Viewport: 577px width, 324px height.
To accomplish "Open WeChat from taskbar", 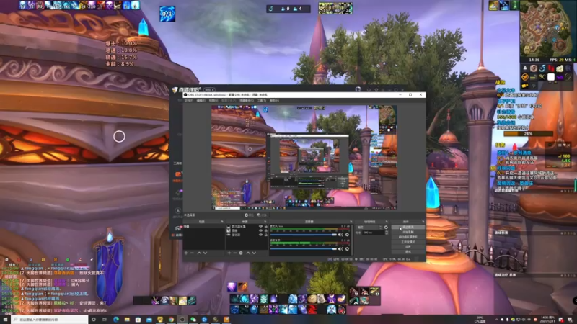I will point(193,320).
